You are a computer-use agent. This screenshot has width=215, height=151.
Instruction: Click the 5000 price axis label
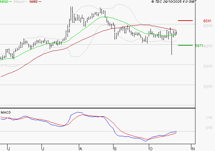tap(199, 86)
